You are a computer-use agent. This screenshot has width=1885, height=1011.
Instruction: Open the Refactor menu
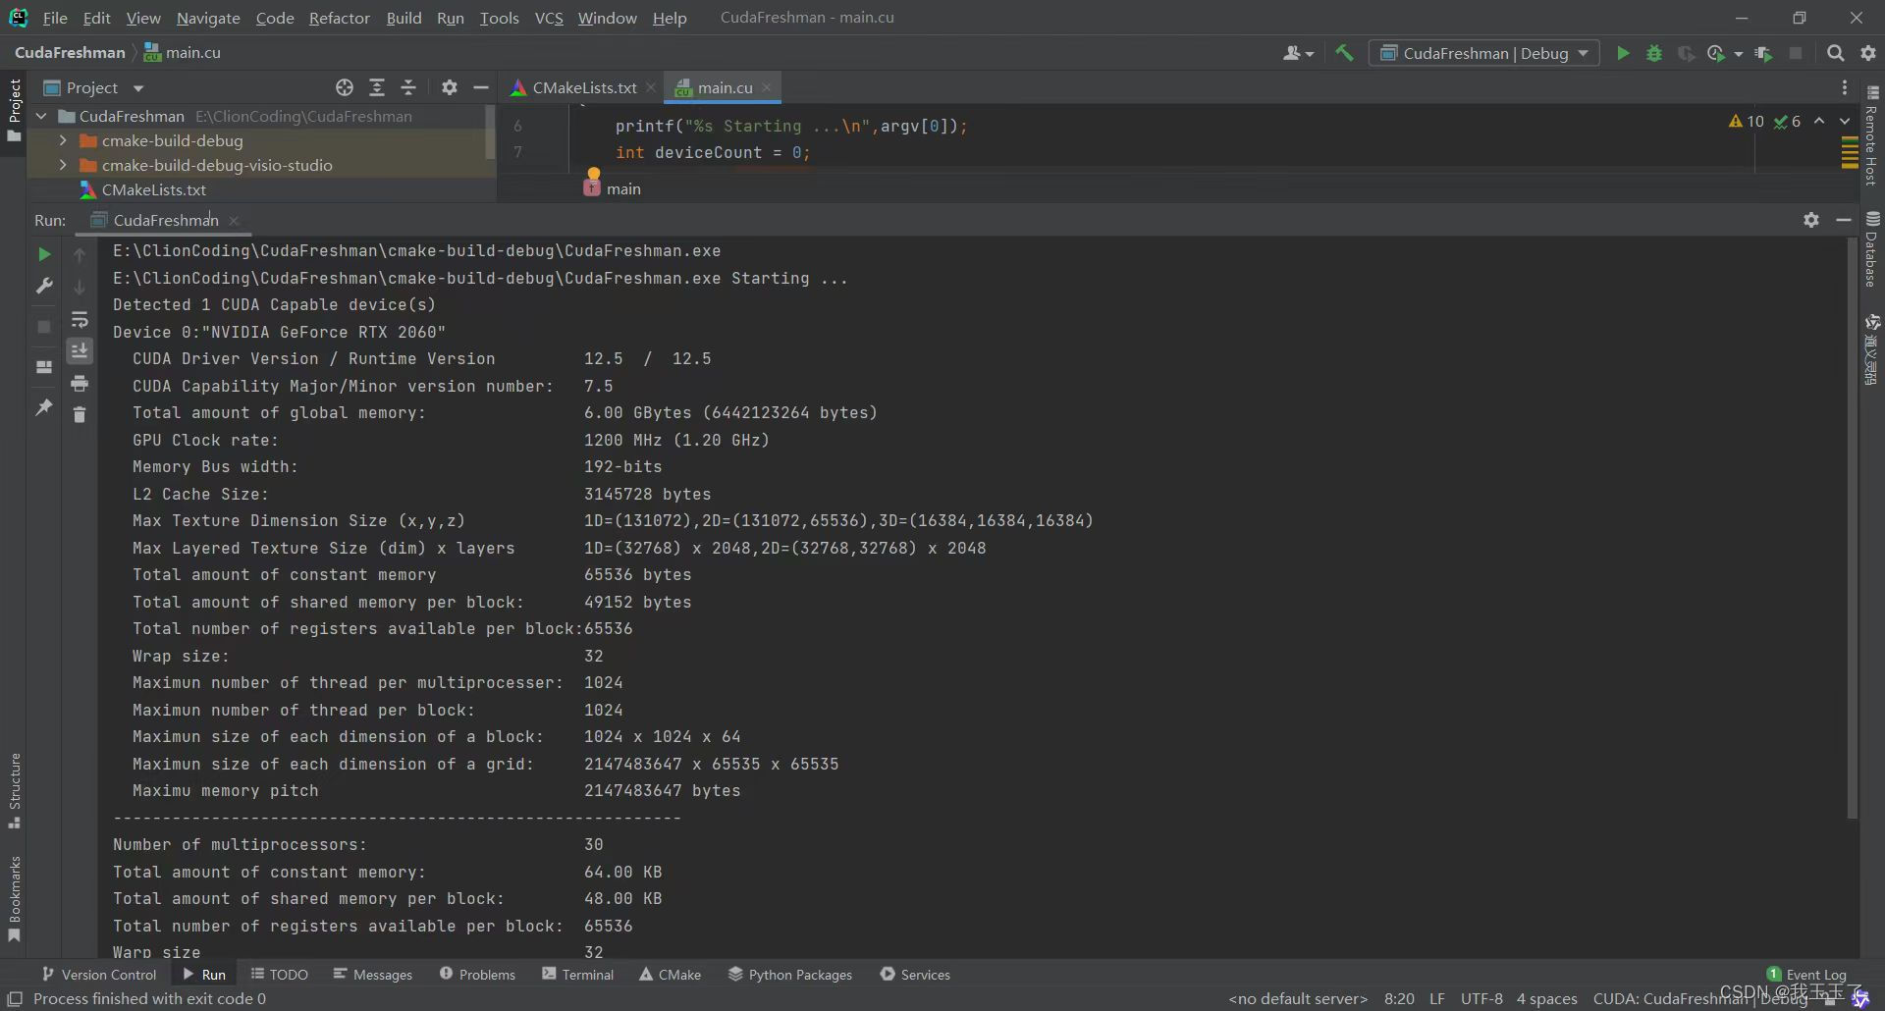coord(339,18)
